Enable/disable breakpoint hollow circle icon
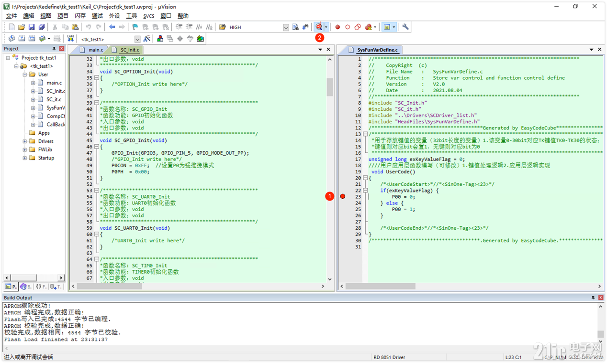 click(348, 27)
